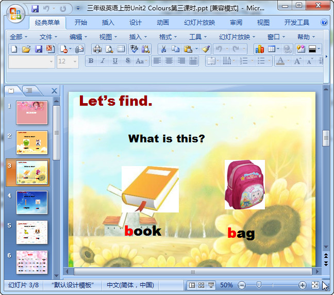Click the Insert Chart icon
The image size is (334, 295).
coord(259,49)
